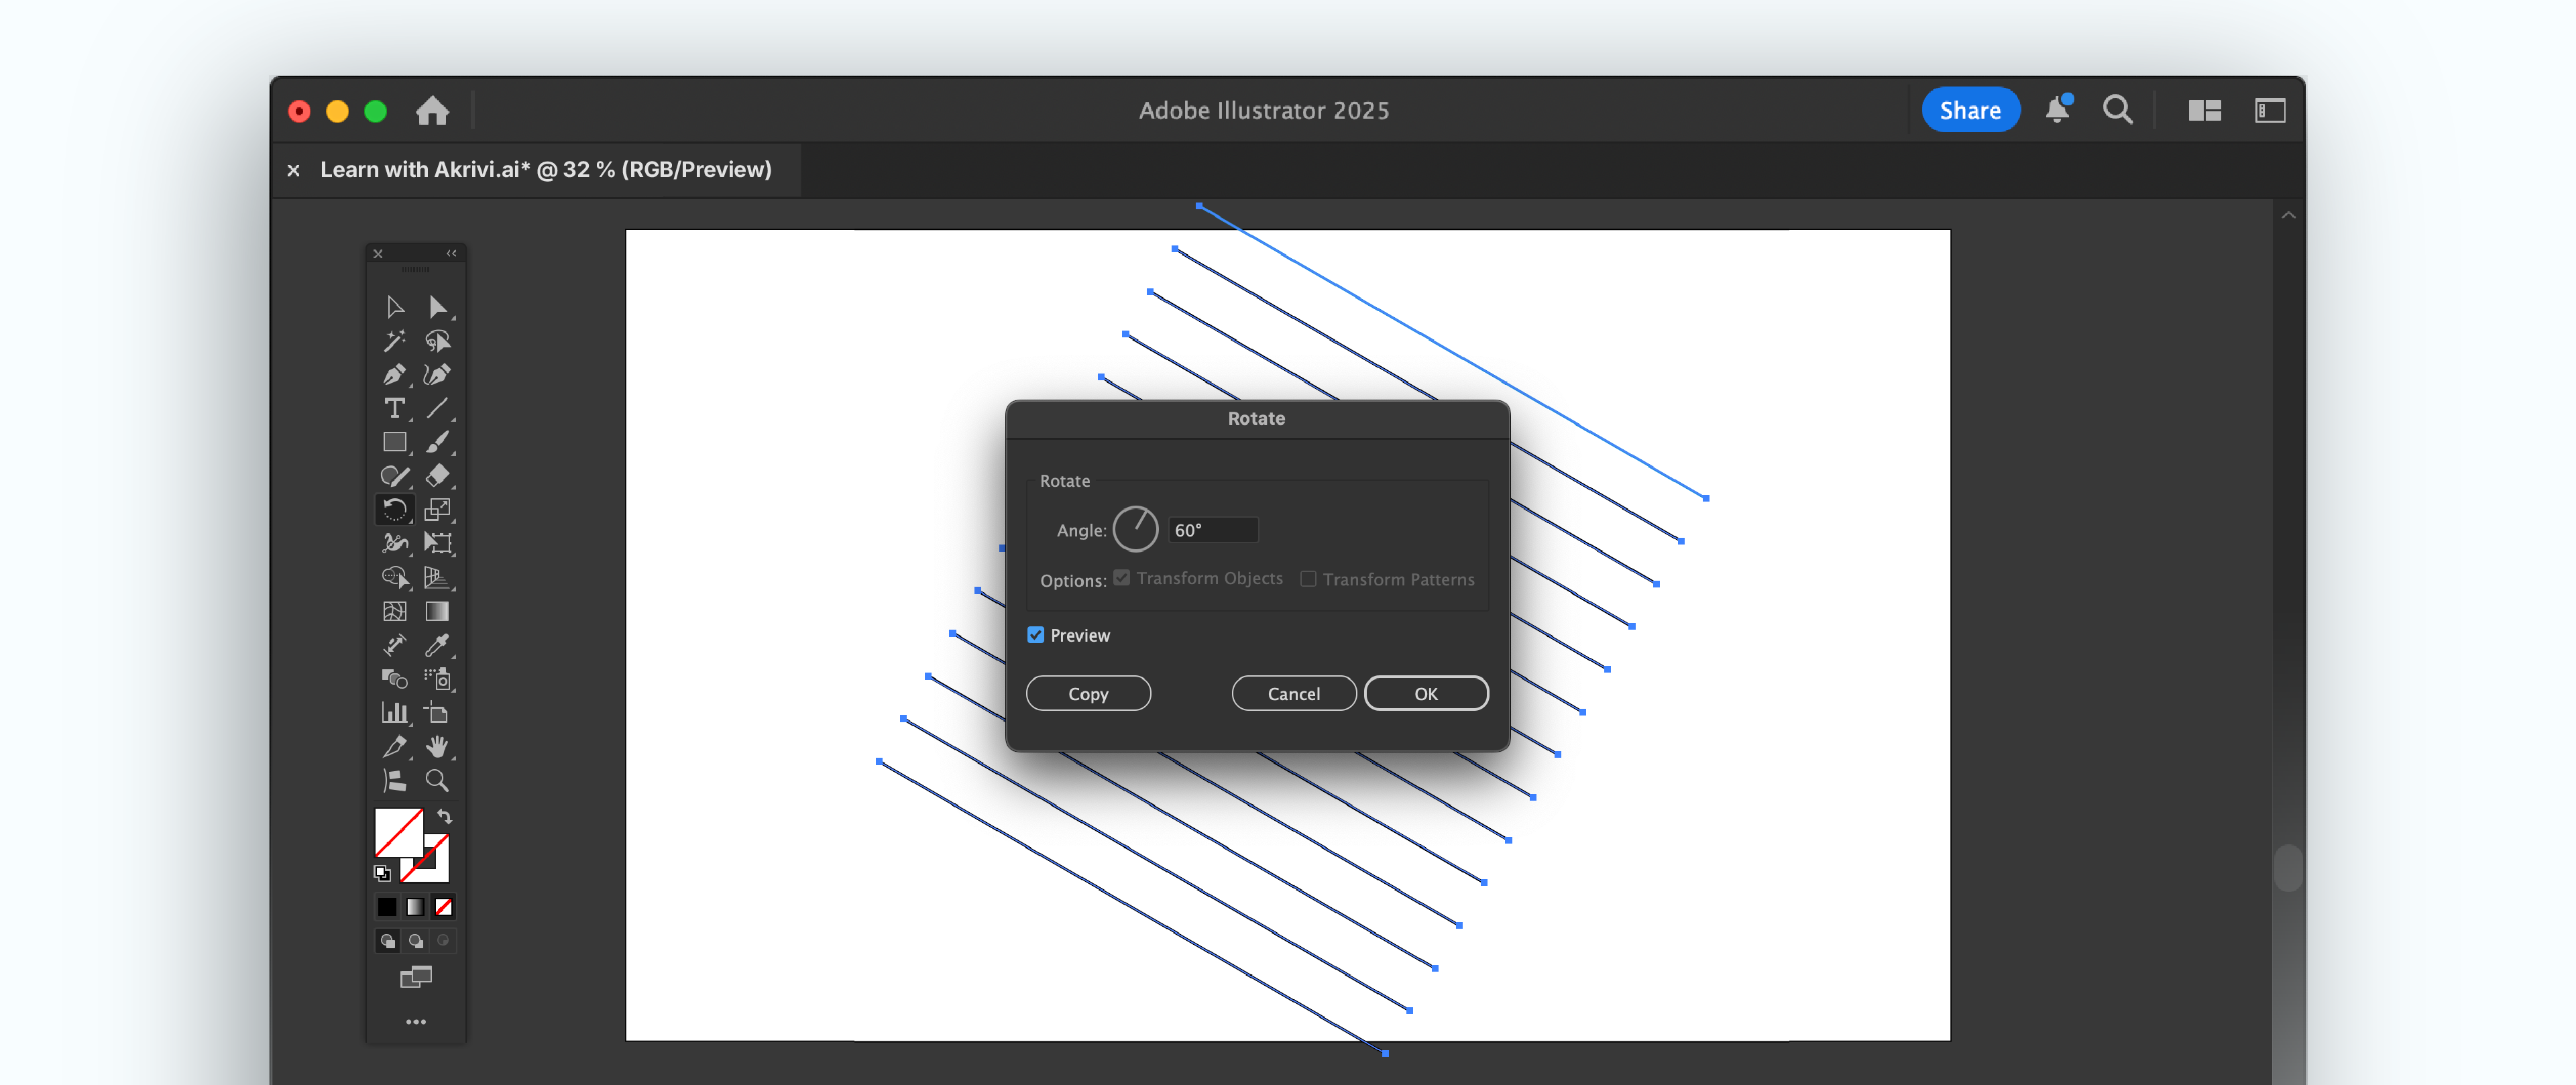The height and width of the screenshot is (1085, 2576).
Task: Select the Blend tool
Action: 395,679
